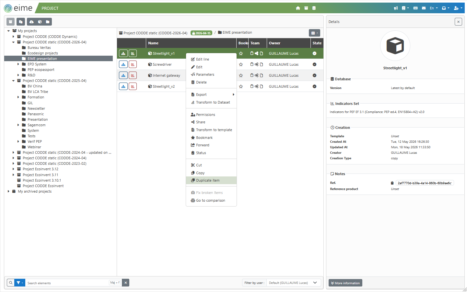Open tree view for Streetlight_v2

123,86
